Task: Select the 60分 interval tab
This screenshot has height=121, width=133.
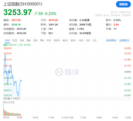Action: click(x=65, y=41)
